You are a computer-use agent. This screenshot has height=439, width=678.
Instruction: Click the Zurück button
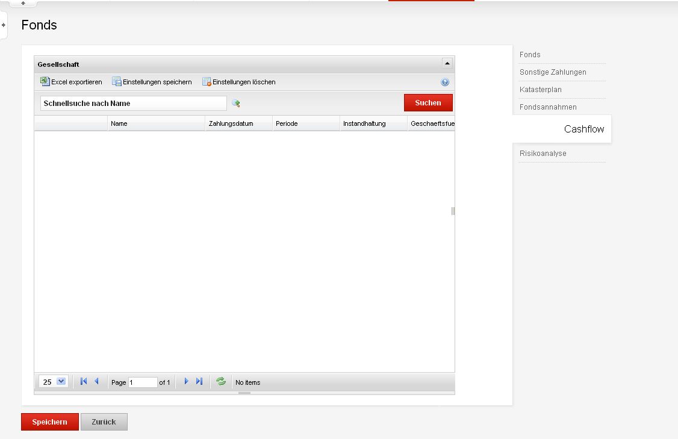tap(104, 422)
